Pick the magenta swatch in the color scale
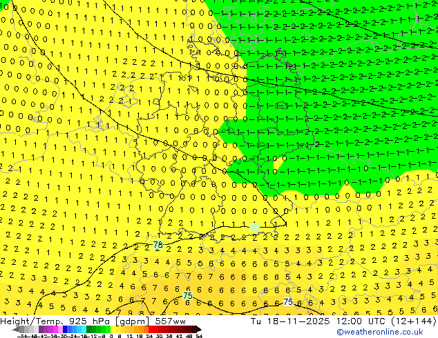Screen dimensions: 438x338 tap(55, 329)
